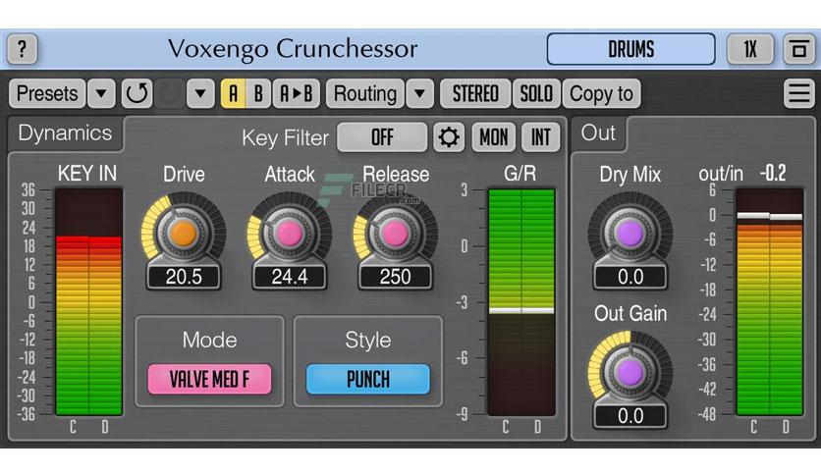Expand the Routing dropdown arrow

(420, 93)
